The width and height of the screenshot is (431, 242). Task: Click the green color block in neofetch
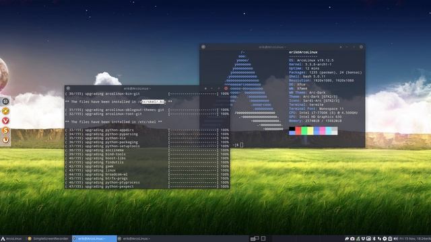click(x=304, y=130)
